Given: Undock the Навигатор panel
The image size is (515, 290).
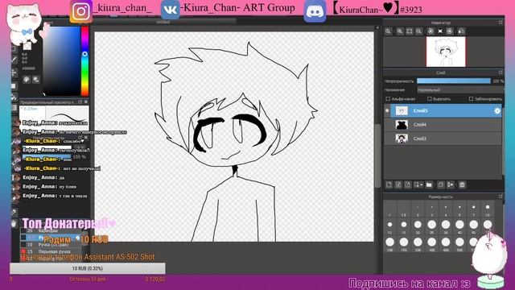Looking at the screenshot, I should tap(501, 23).
